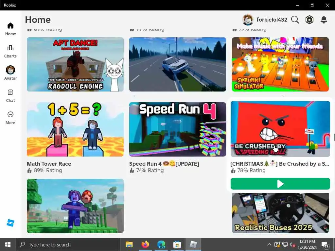This screenshot has width=335, height=251.
Task: Open forkielol432 profile name
Action: tap(272, 20)
